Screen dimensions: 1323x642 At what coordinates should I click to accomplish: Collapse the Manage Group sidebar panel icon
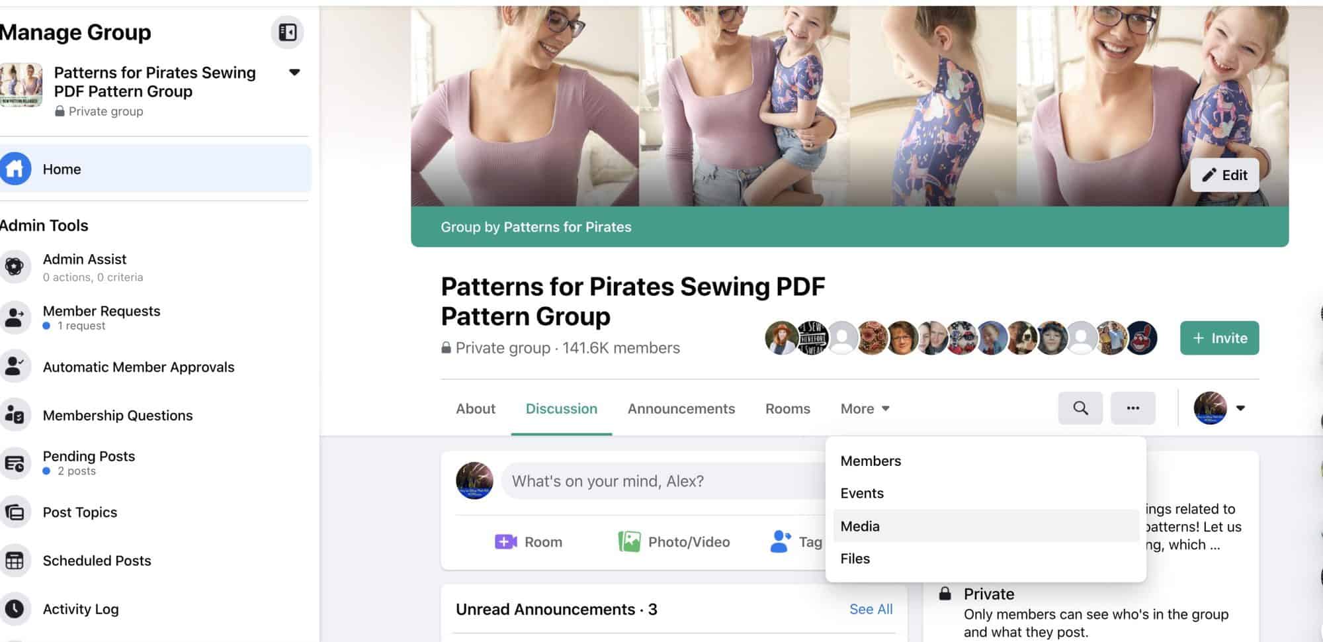click(287, 32)
